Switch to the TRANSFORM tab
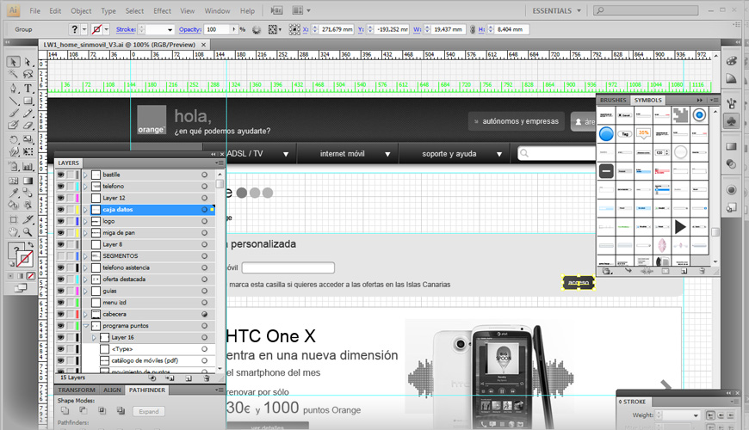Viewport: 749px width, 430px height. [77, 390]
